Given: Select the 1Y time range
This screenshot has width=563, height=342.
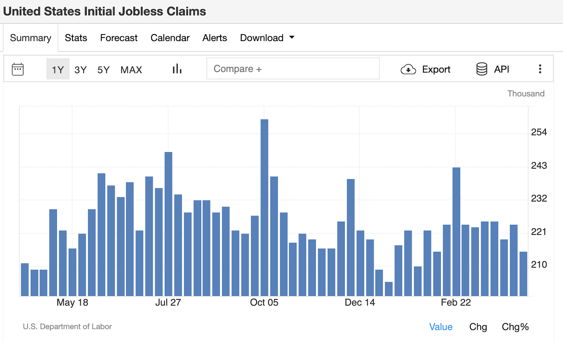Looking at the screenshot, I should (58, 70).
